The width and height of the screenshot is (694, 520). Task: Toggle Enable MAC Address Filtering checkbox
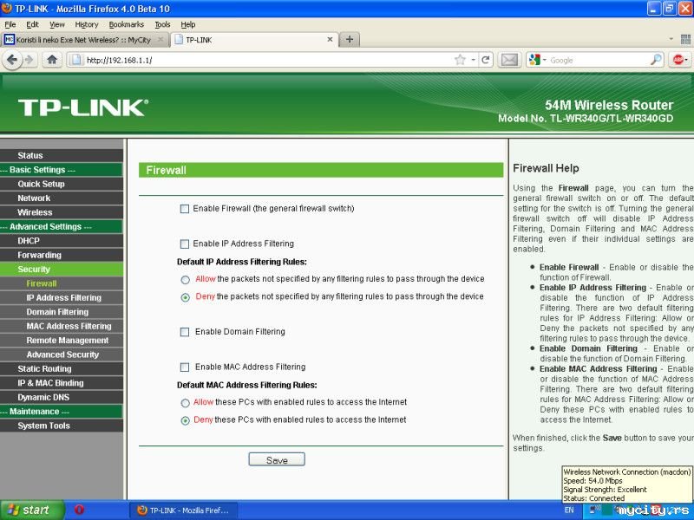point(185,367)
